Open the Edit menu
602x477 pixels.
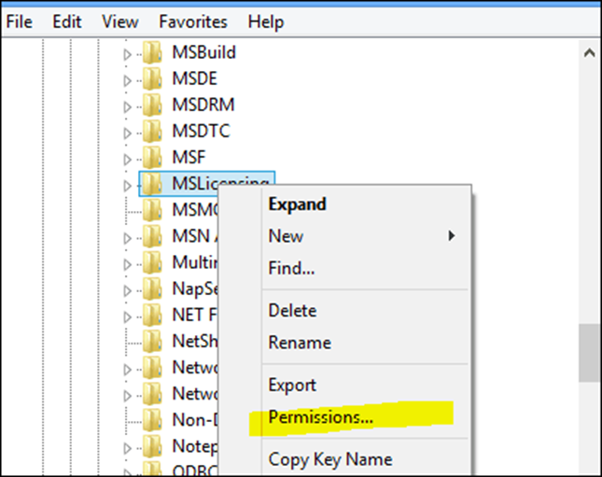coord(67,21)
